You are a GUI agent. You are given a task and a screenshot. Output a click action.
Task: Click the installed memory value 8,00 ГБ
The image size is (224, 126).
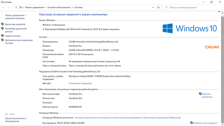81,54
